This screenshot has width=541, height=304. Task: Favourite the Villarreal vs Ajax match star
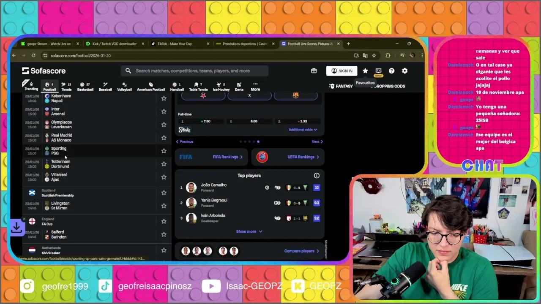click(164, 177)
